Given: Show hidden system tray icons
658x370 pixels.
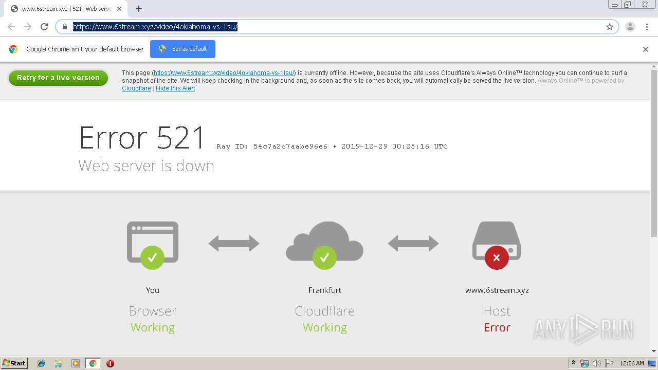Looking at the screenshot, I should tap(574, 363).
